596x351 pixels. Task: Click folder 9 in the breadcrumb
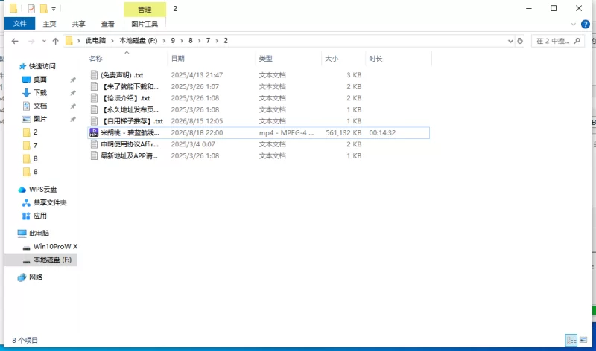pos(173,41)
